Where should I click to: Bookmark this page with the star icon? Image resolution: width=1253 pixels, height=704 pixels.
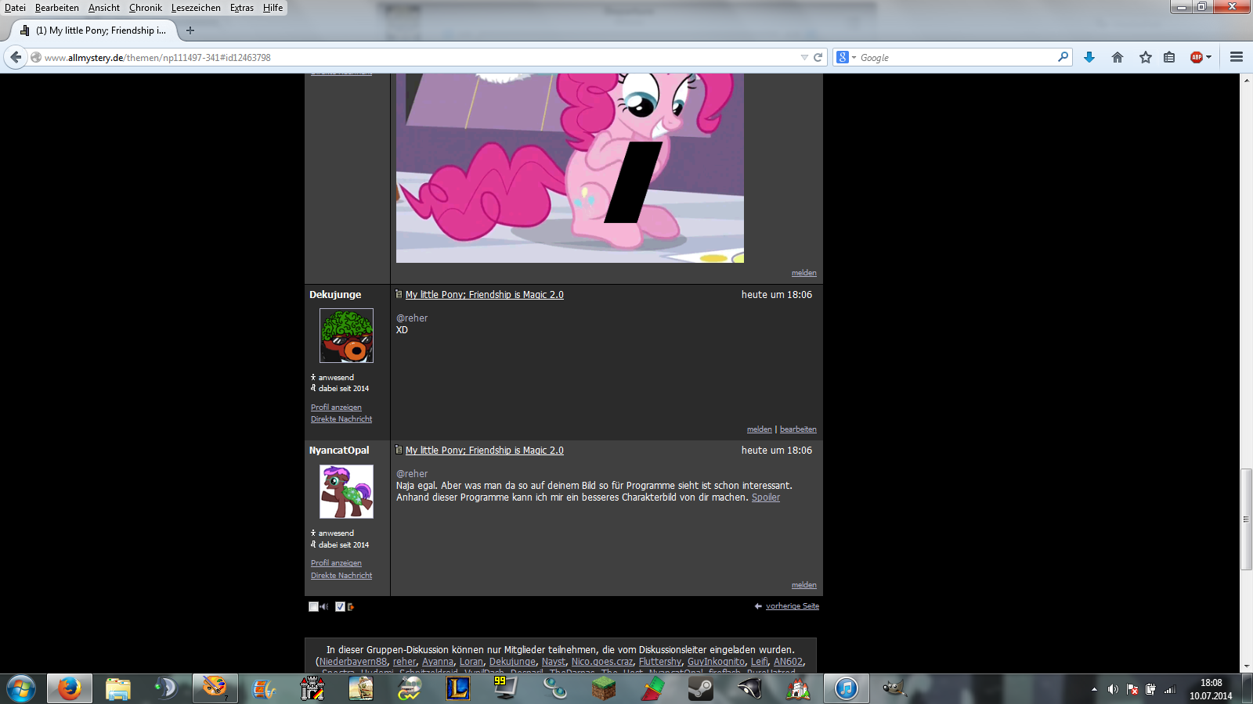click(1146, 57)
